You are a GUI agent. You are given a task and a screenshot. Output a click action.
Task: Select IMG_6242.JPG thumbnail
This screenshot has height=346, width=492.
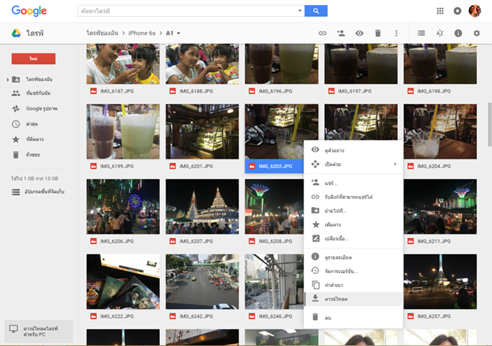202,281
